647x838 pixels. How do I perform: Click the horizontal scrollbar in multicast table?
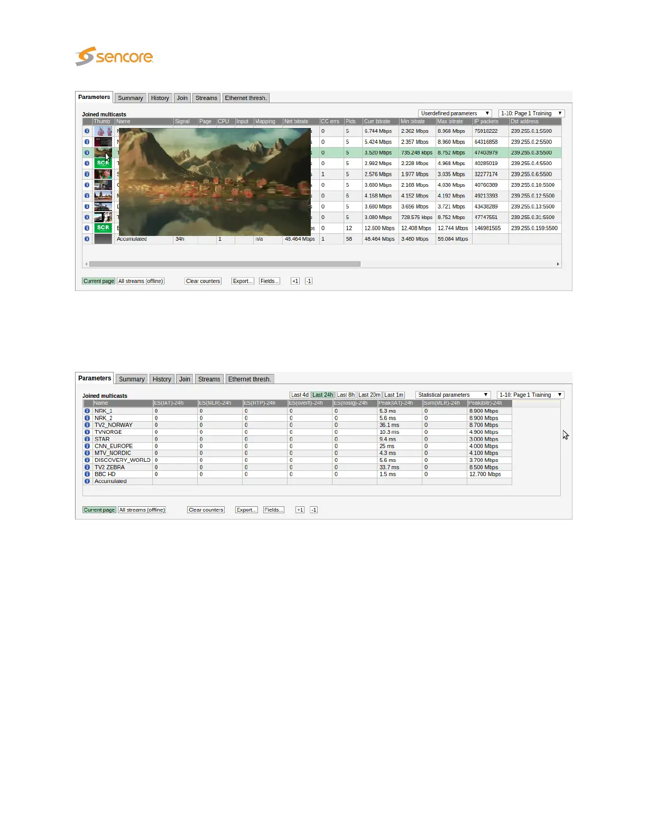(225, 264)
